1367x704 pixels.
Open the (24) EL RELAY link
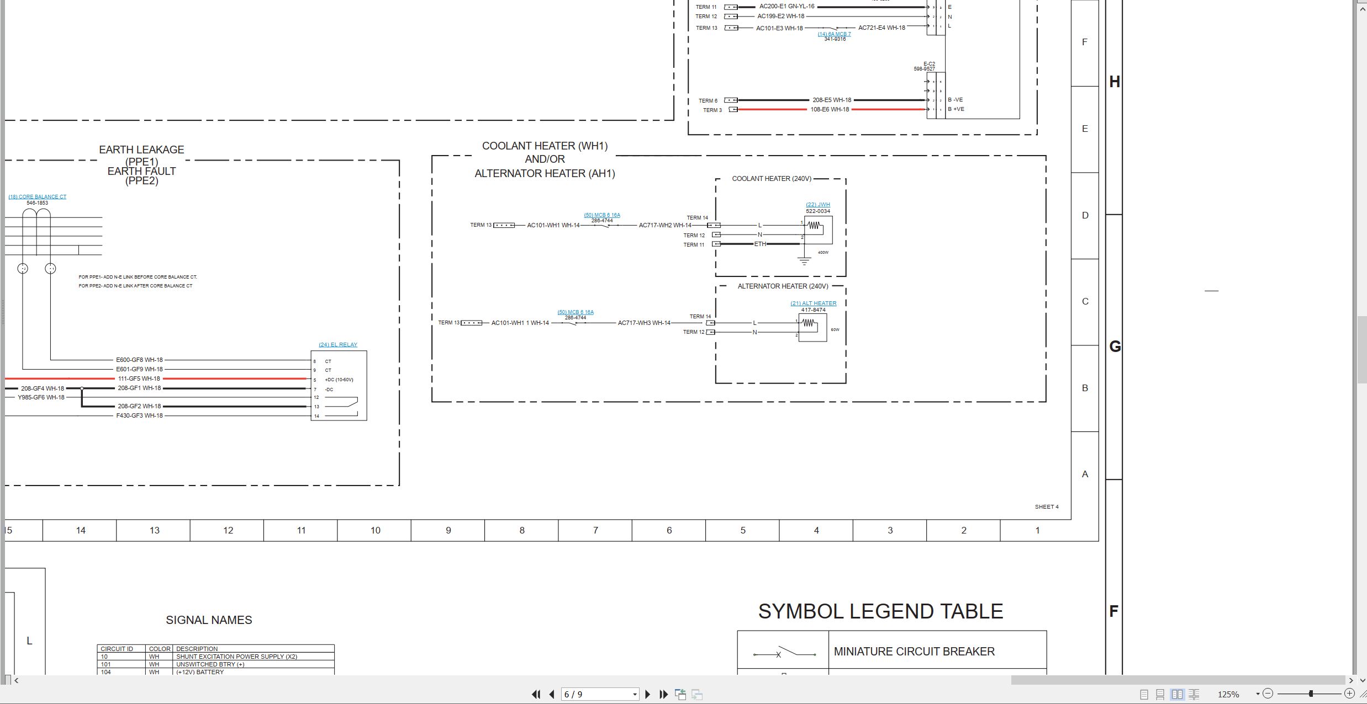[x=338, y=345]
